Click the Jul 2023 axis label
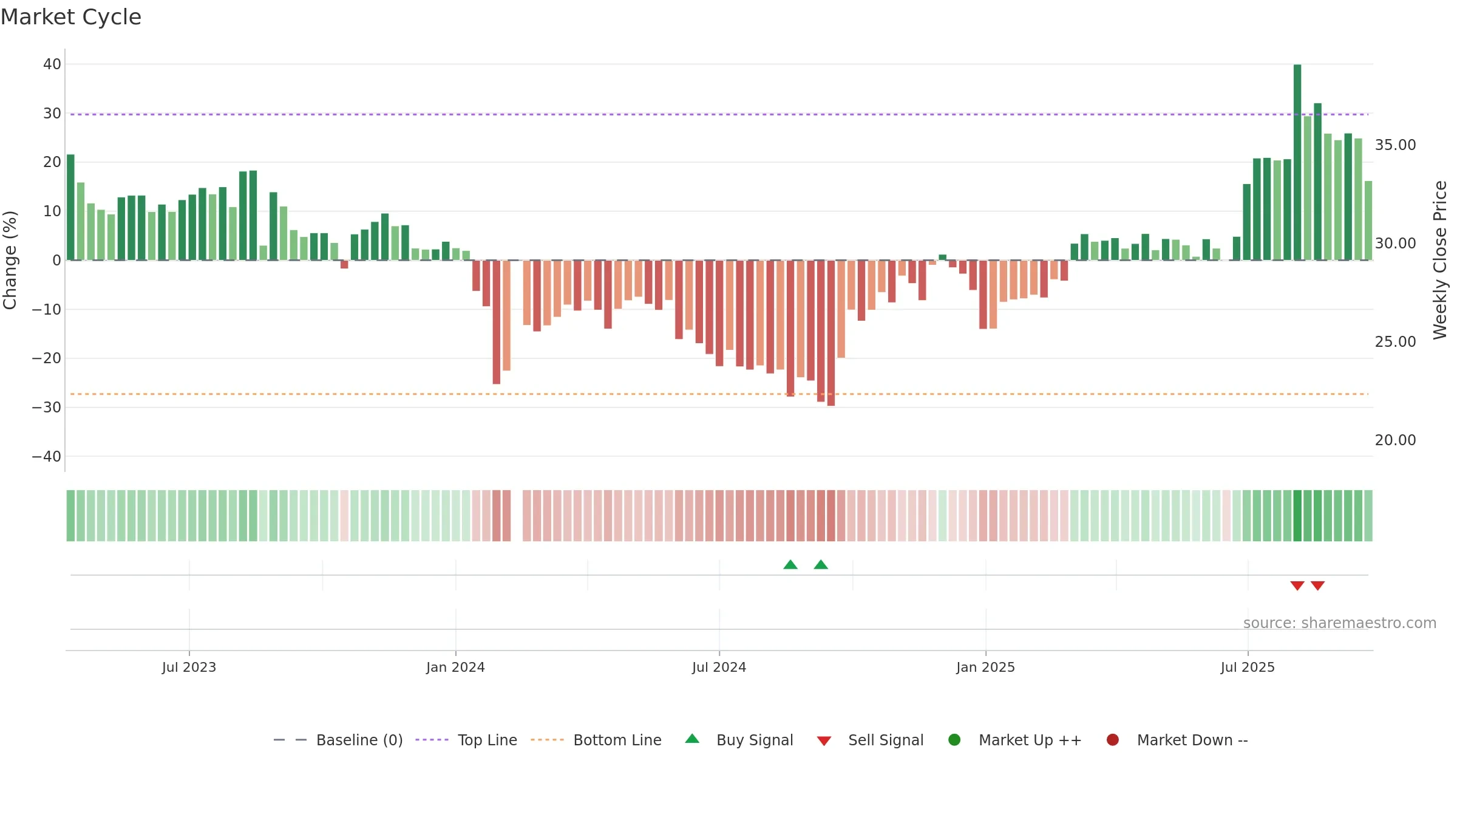1457x820 pixels. click(189, 668)
